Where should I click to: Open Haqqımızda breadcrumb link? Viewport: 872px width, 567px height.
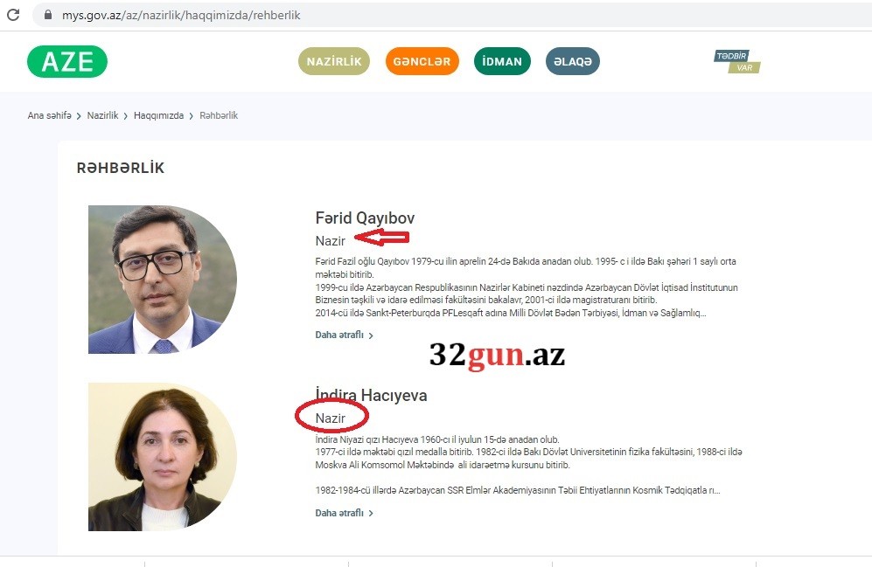pyautogui.click(x=158, y=115)
